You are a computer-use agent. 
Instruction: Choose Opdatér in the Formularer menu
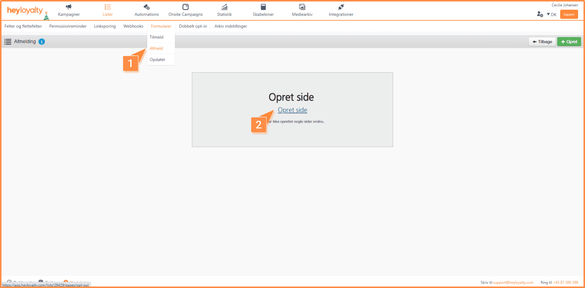pos(157,60)
